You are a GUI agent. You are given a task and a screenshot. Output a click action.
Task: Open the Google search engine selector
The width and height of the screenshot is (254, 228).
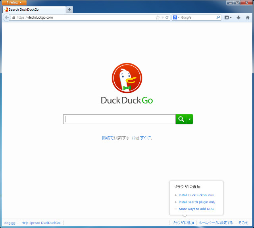point(176,17)
